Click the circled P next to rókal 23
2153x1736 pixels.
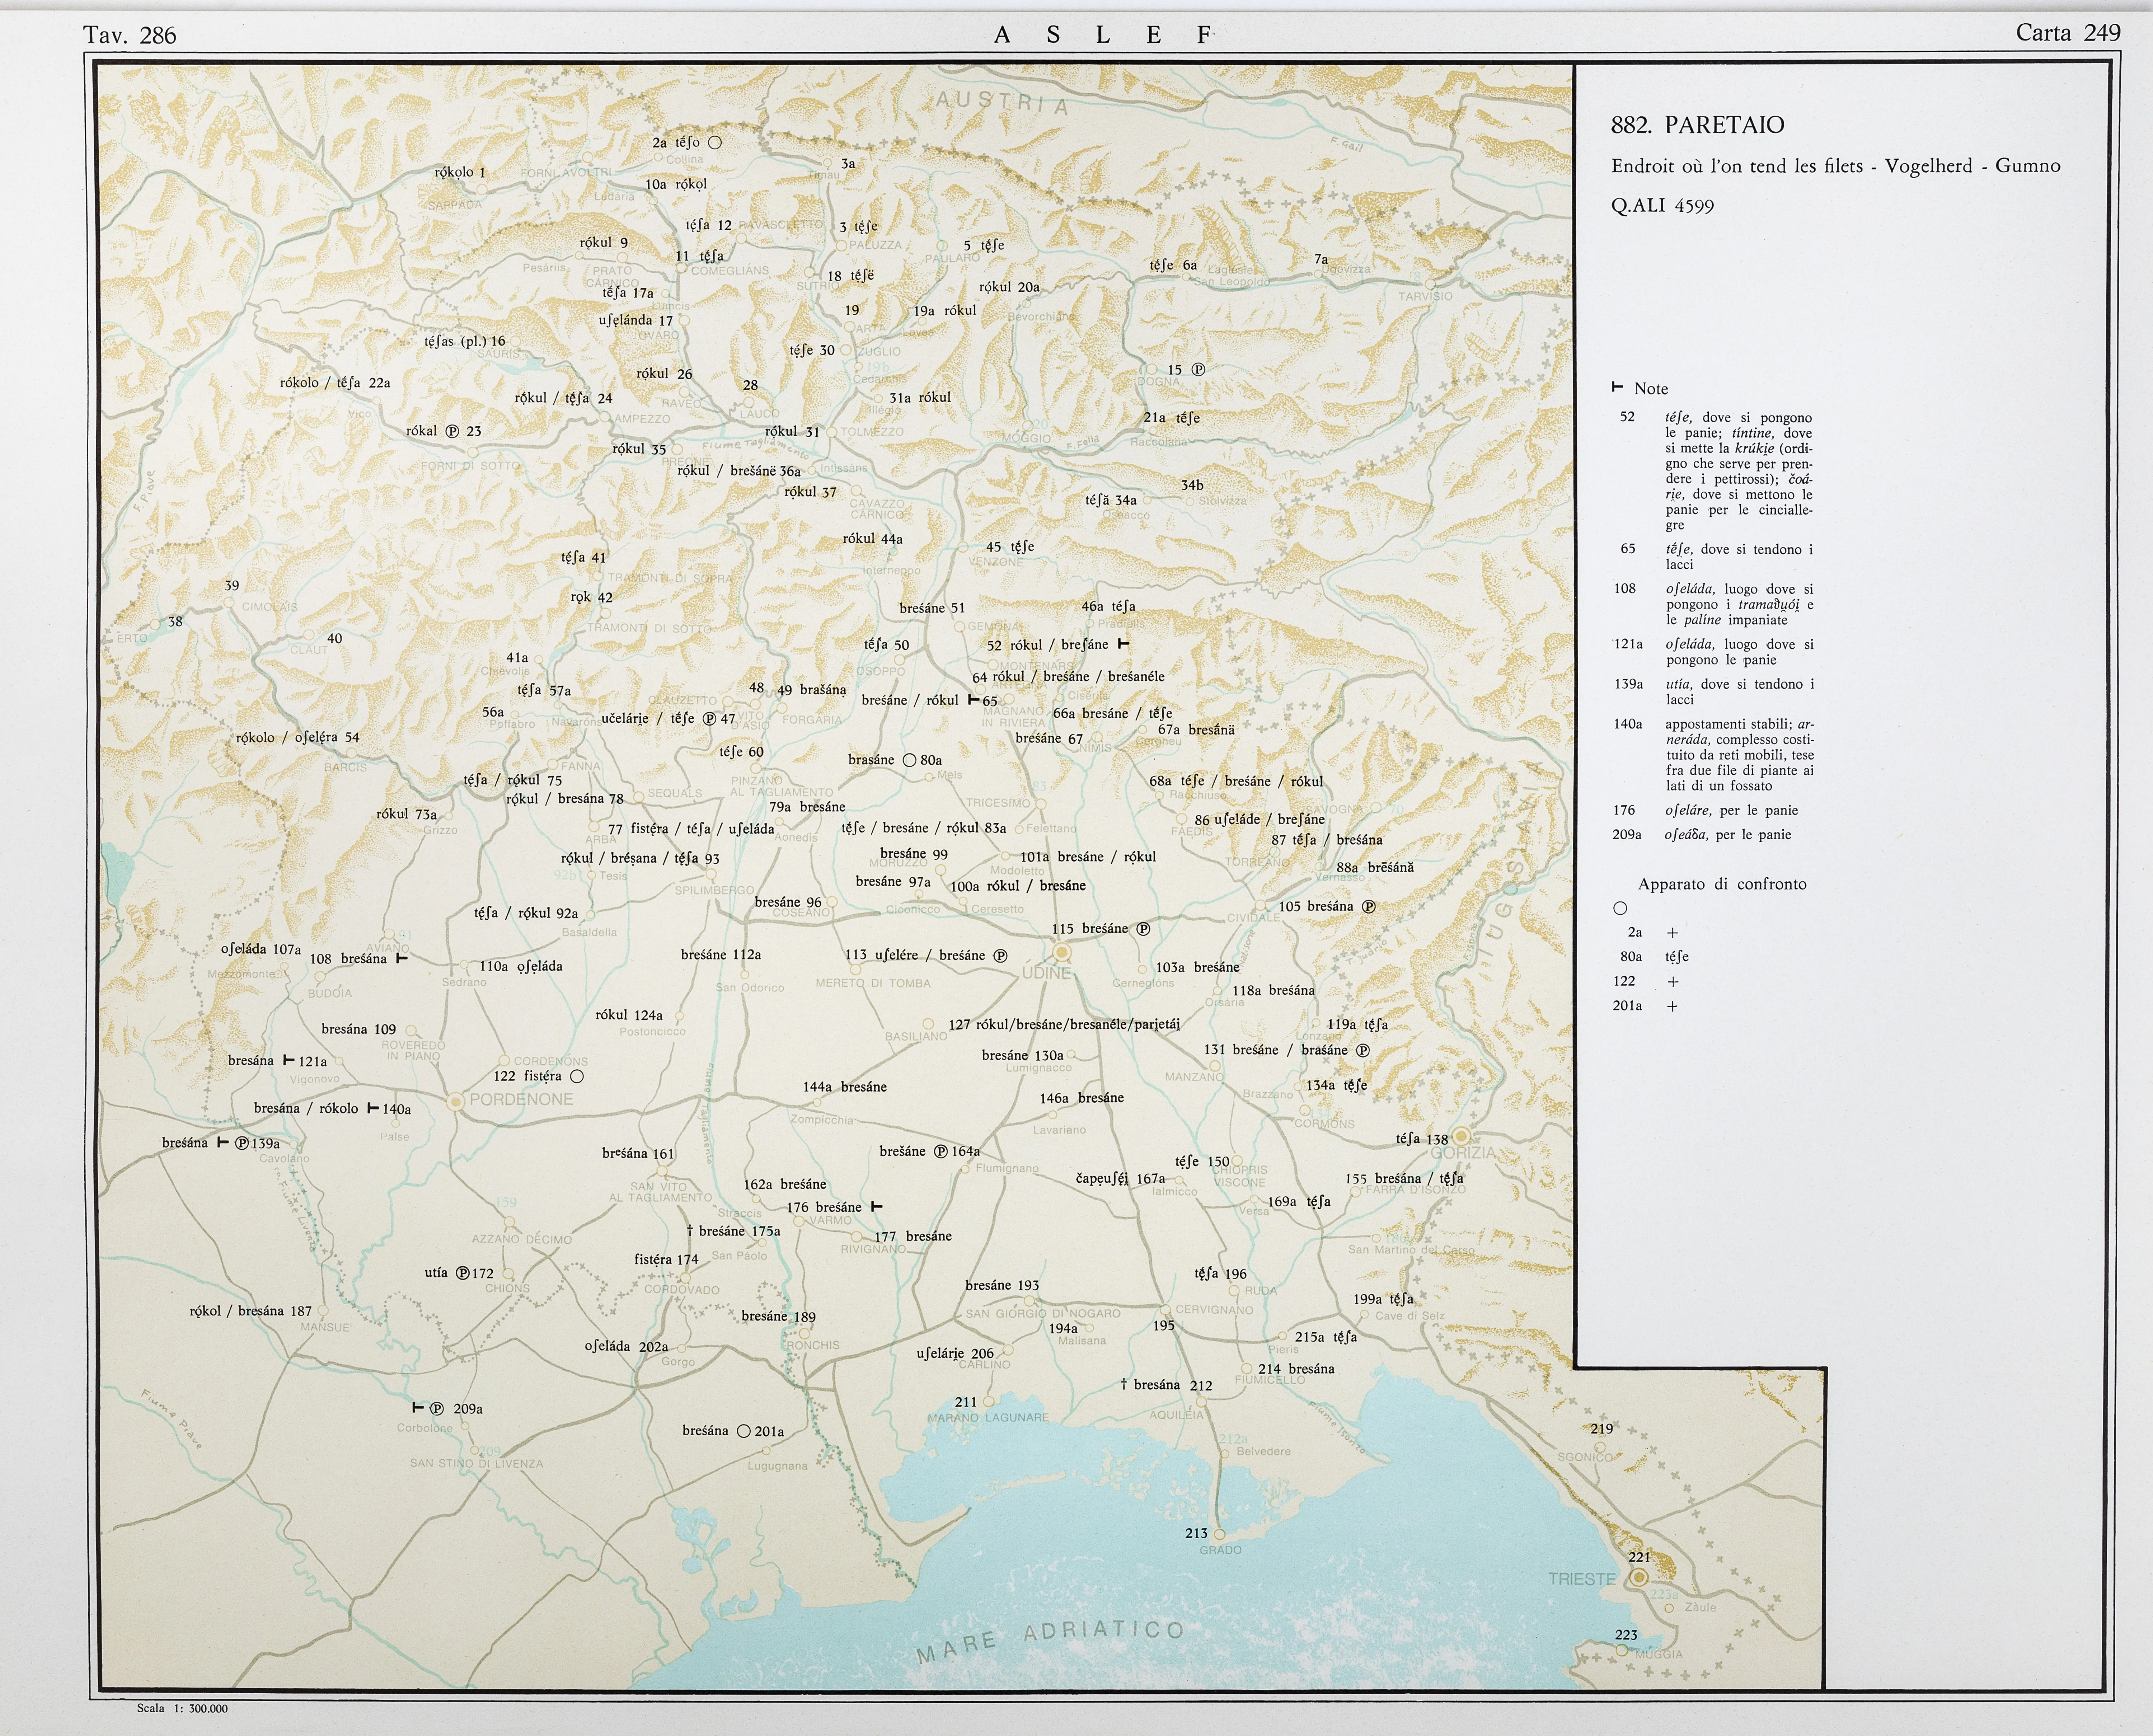(452, 431)
